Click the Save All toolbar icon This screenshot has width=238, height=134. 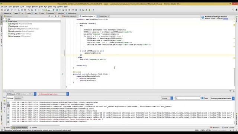point(5,10)
